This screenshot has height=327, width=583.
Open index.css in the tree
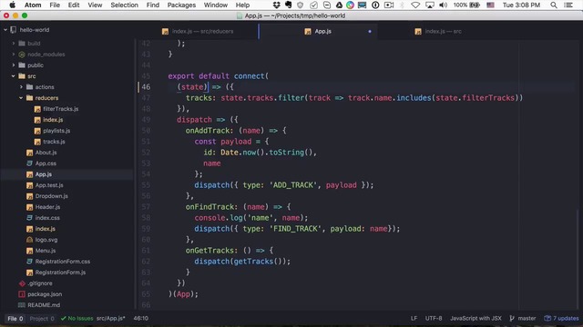tap(47, 218)
